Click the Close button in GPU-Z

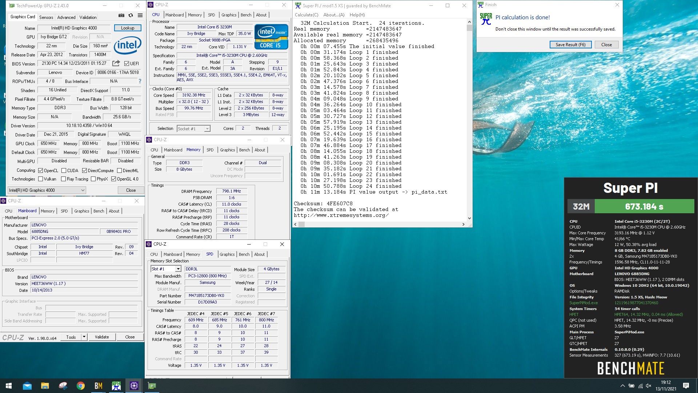tap(131, 190)
